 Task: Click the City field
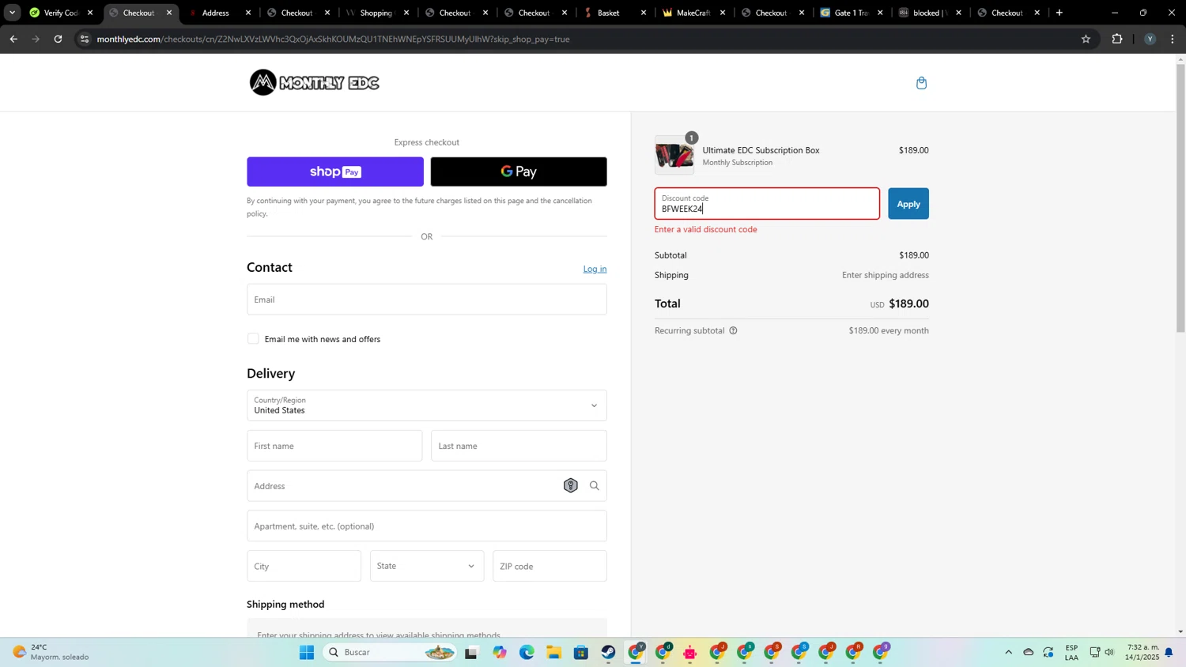tap(304, 566)
